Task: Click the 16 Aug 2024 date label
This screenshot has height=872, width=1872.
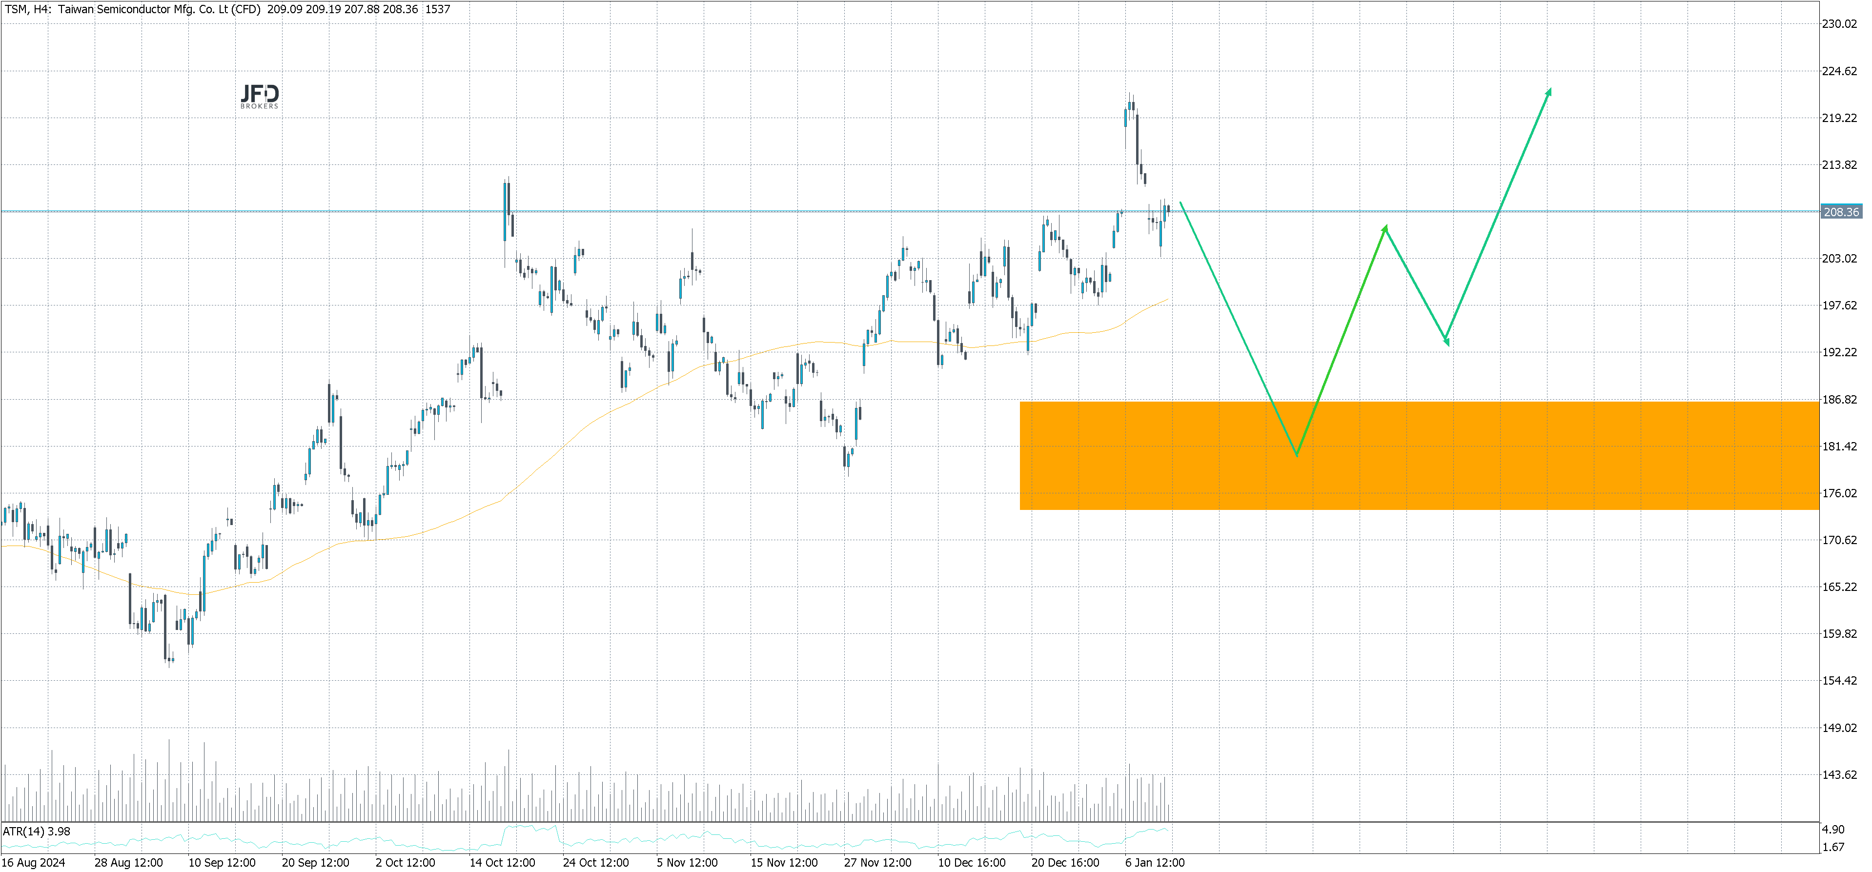Action: [x=33, y=863]
